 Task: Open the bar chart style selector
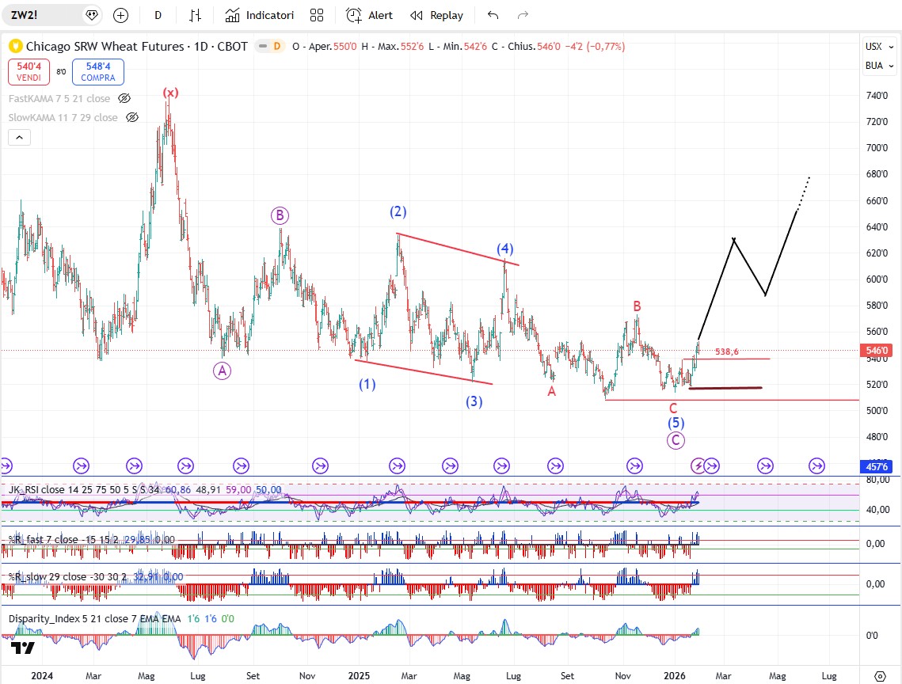tap(196, 15)
